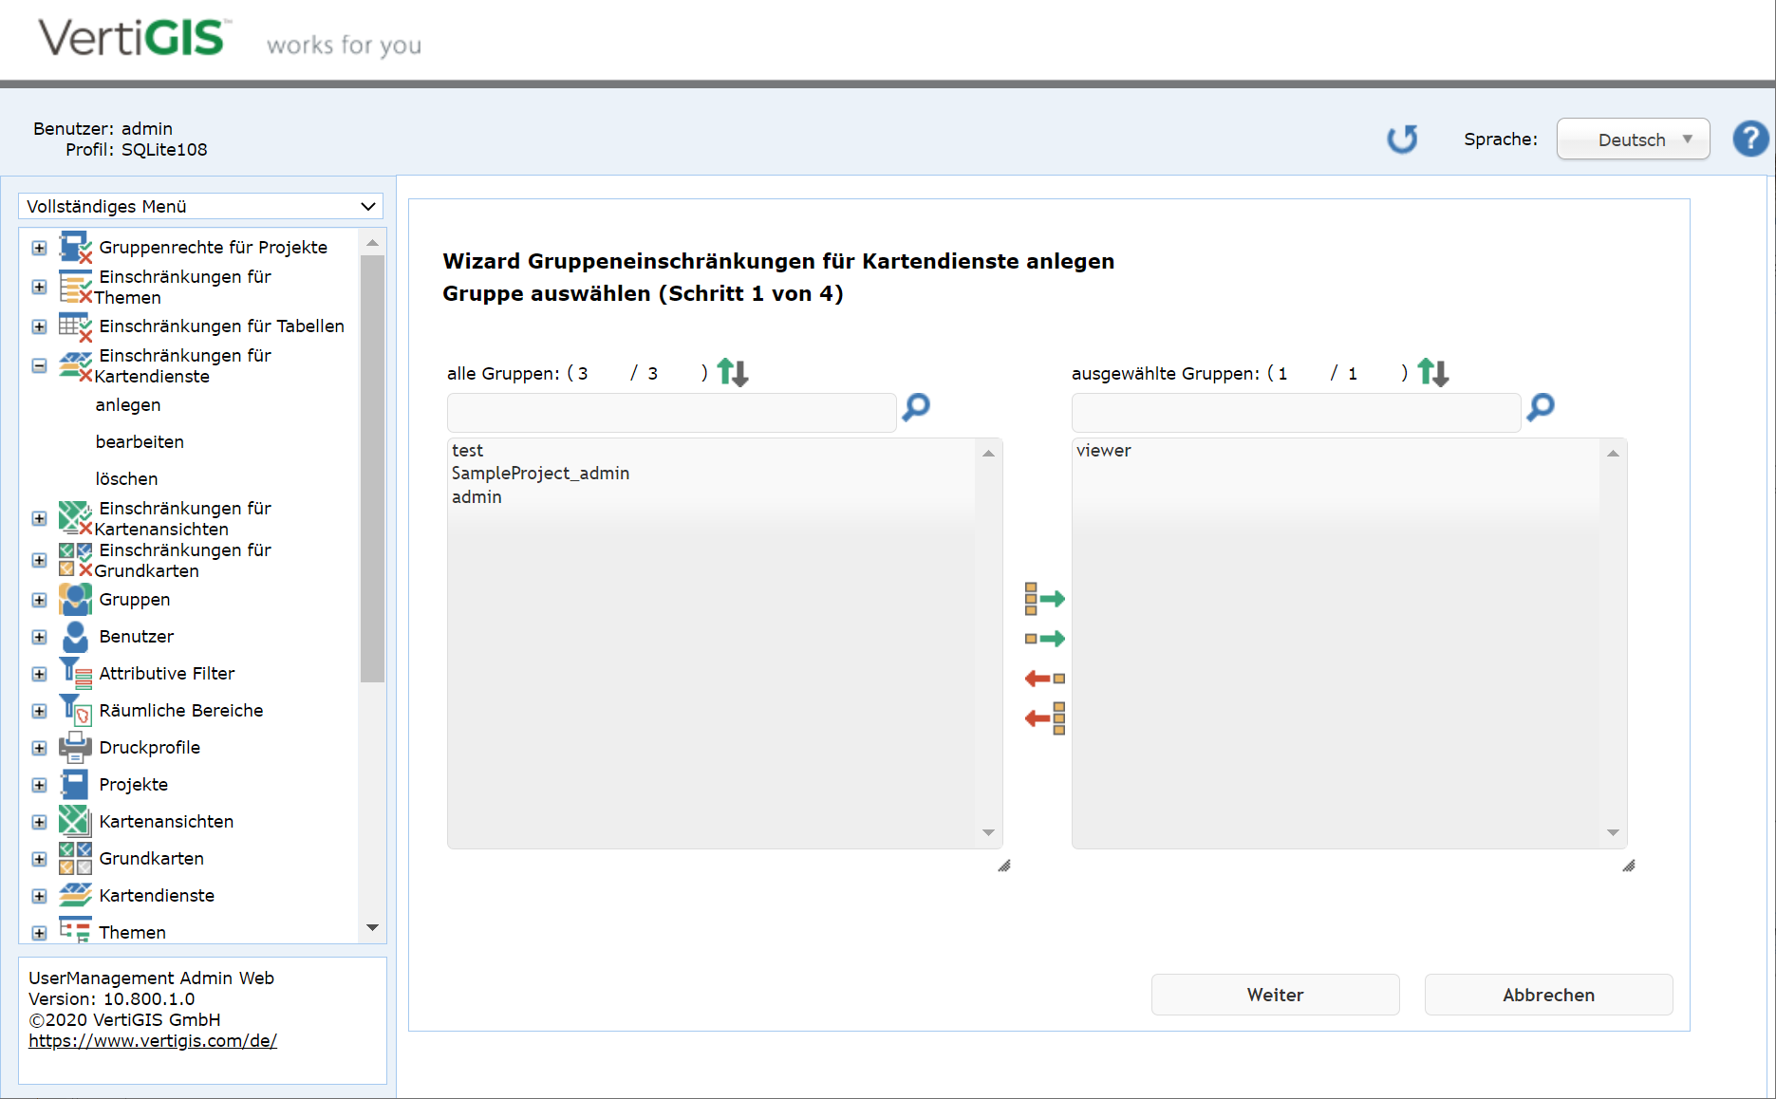Click the search magnifier for ausgewählte Gruppen

click(x=1540, y=407)
